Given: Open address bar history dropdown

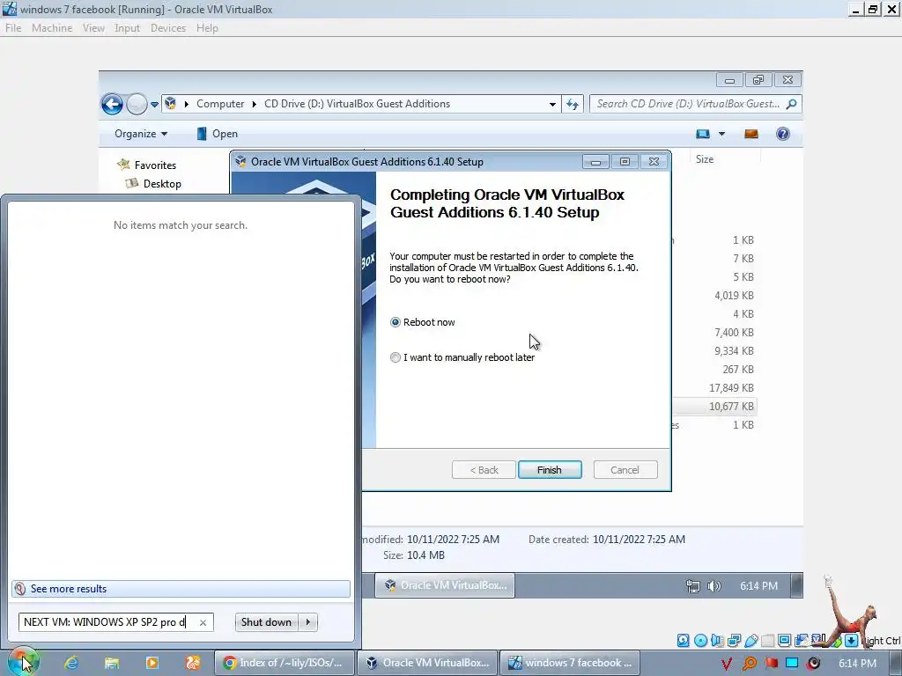Looking at the screenshot, I should click(x=552, y=104).
